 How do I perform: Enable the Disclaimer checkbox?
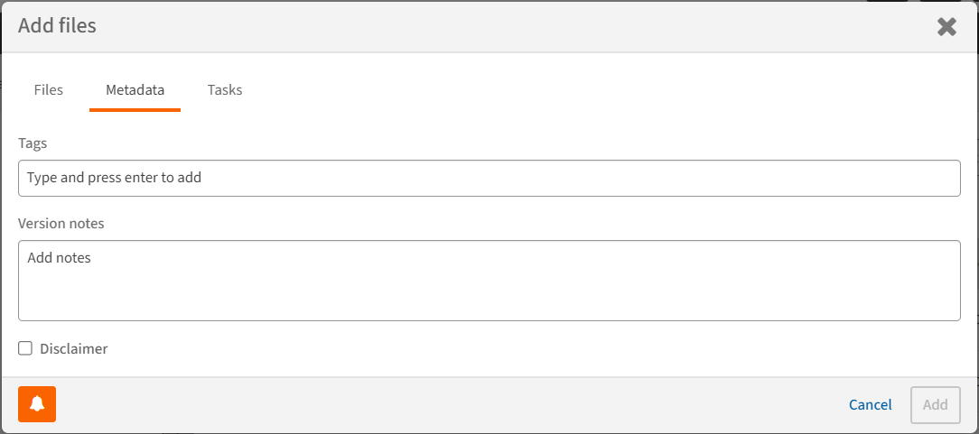point(25,348)
